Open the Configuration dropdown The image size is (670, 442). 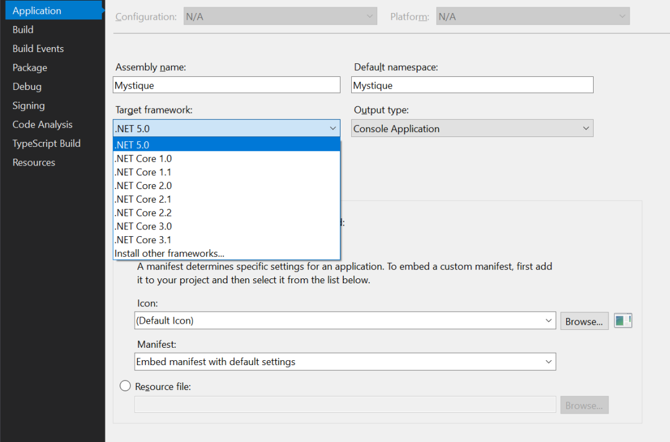click(x=280, y=16)
